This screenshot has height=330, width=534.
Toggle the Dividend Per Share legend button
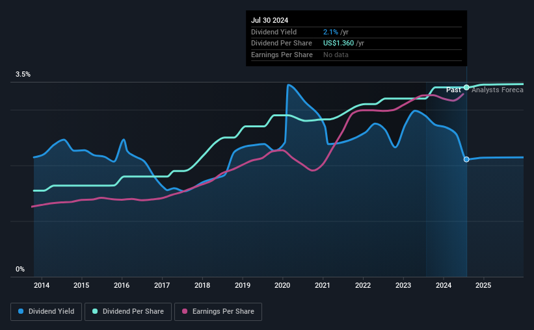(128, 312)
